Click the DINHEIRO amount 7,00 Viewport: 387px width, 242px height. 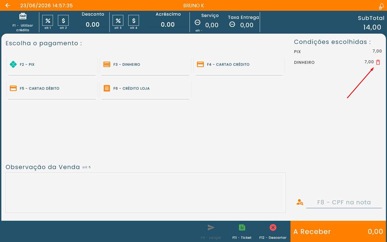(x=369, y=62)
